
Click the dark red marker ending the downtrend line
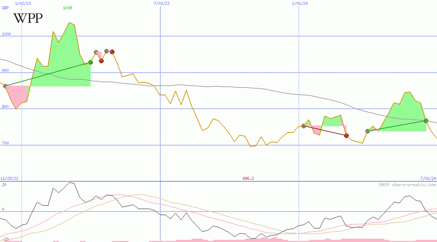point(346,136)
